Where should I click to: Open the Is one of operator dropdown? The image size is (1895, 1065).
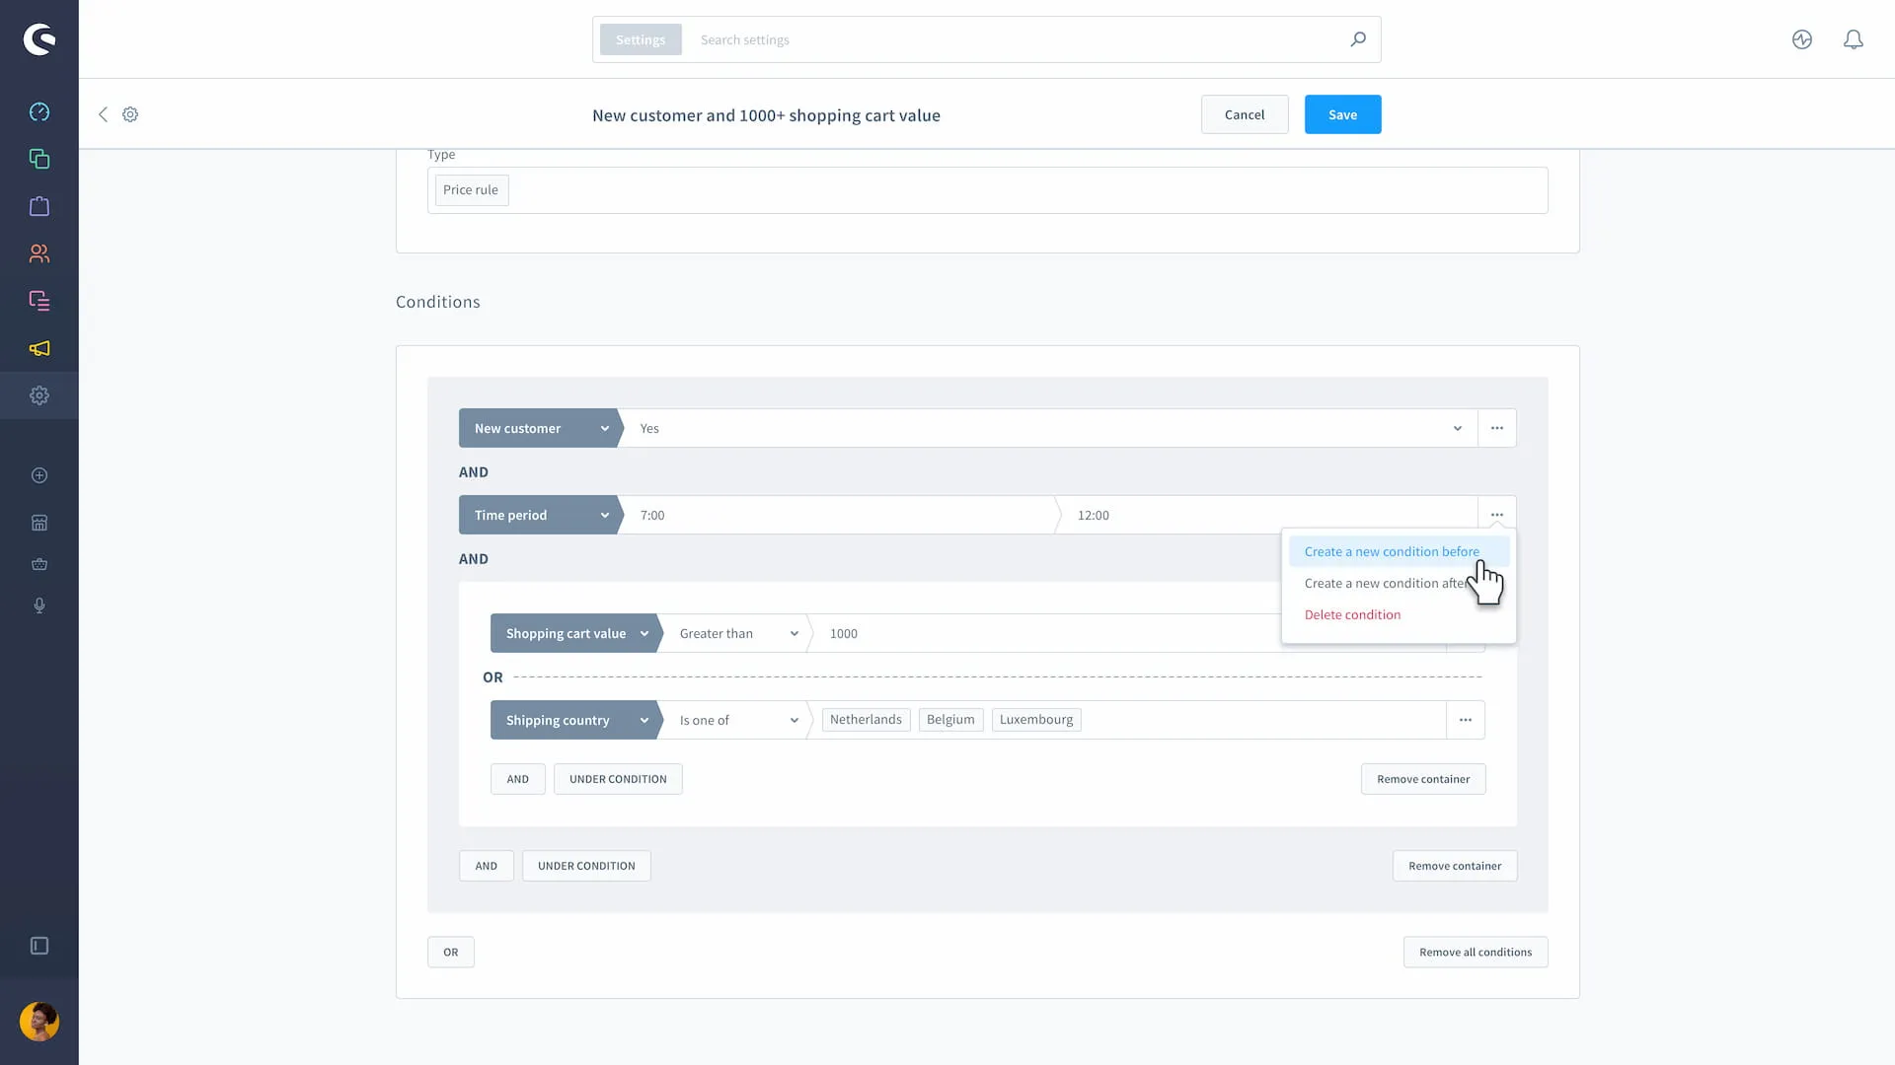tap(736, 720)
